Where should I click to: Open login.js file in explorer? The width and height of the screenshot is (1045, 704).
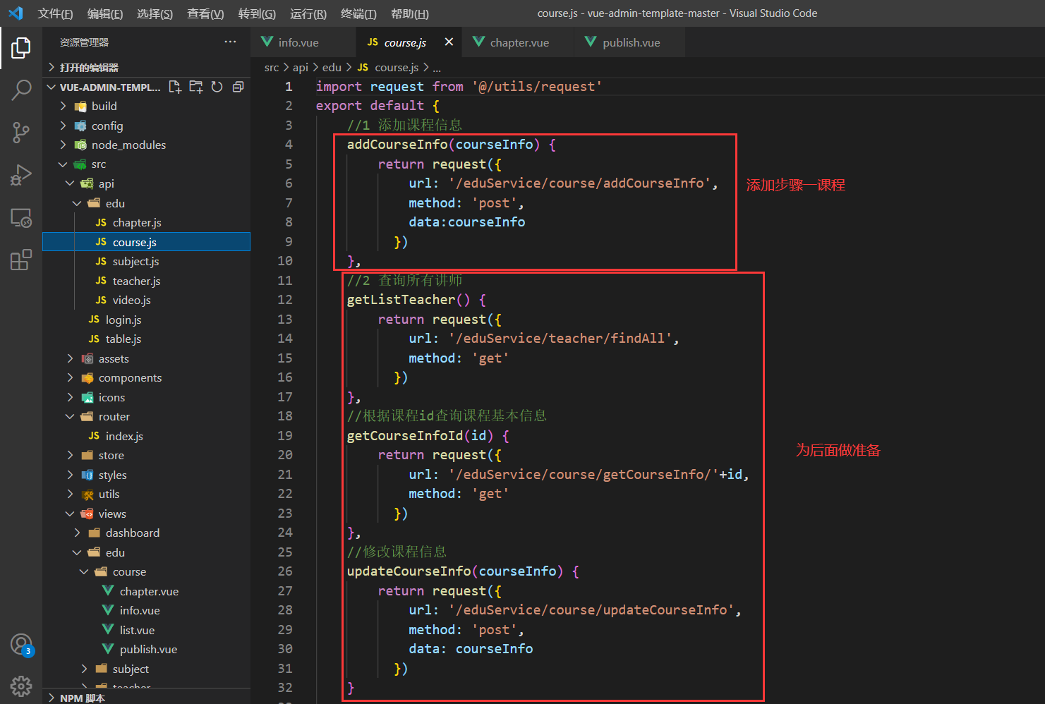[x=146, y=320]
